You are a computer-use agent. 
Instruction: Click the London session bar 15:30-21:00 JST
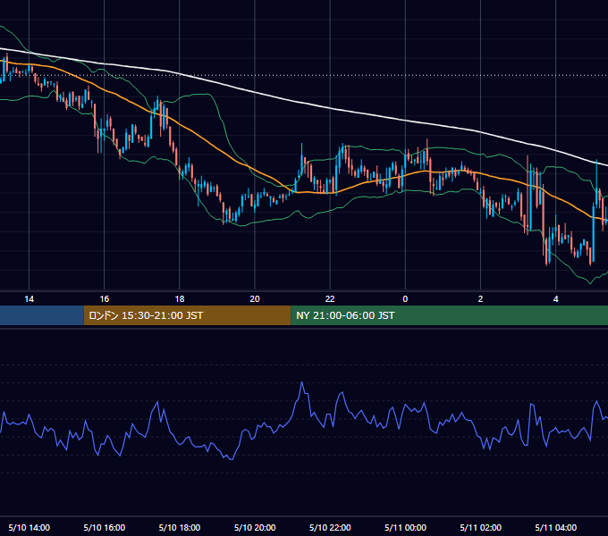[187, 315]
